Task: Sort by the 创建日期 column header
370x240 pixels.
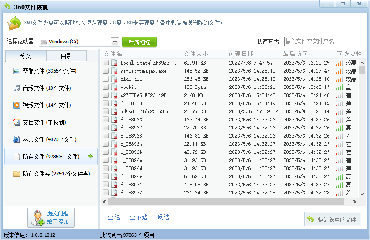Action: pos(241,54)
